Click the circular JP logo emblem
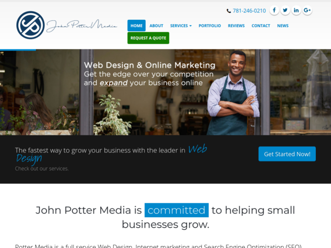Image resolution: width=331 pixels, height=248 pixels. (30, 25)
